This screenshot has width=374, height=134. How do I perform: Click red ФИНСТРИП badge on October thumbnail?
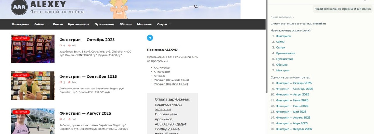[x=21, y=38]
